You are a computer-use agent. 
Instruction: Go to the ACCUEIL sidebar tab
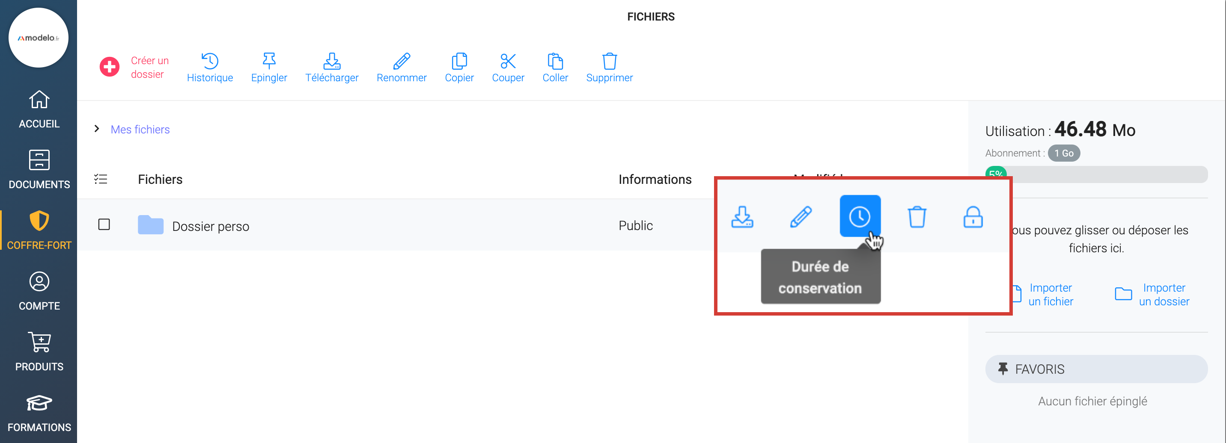tap(39, 109)
